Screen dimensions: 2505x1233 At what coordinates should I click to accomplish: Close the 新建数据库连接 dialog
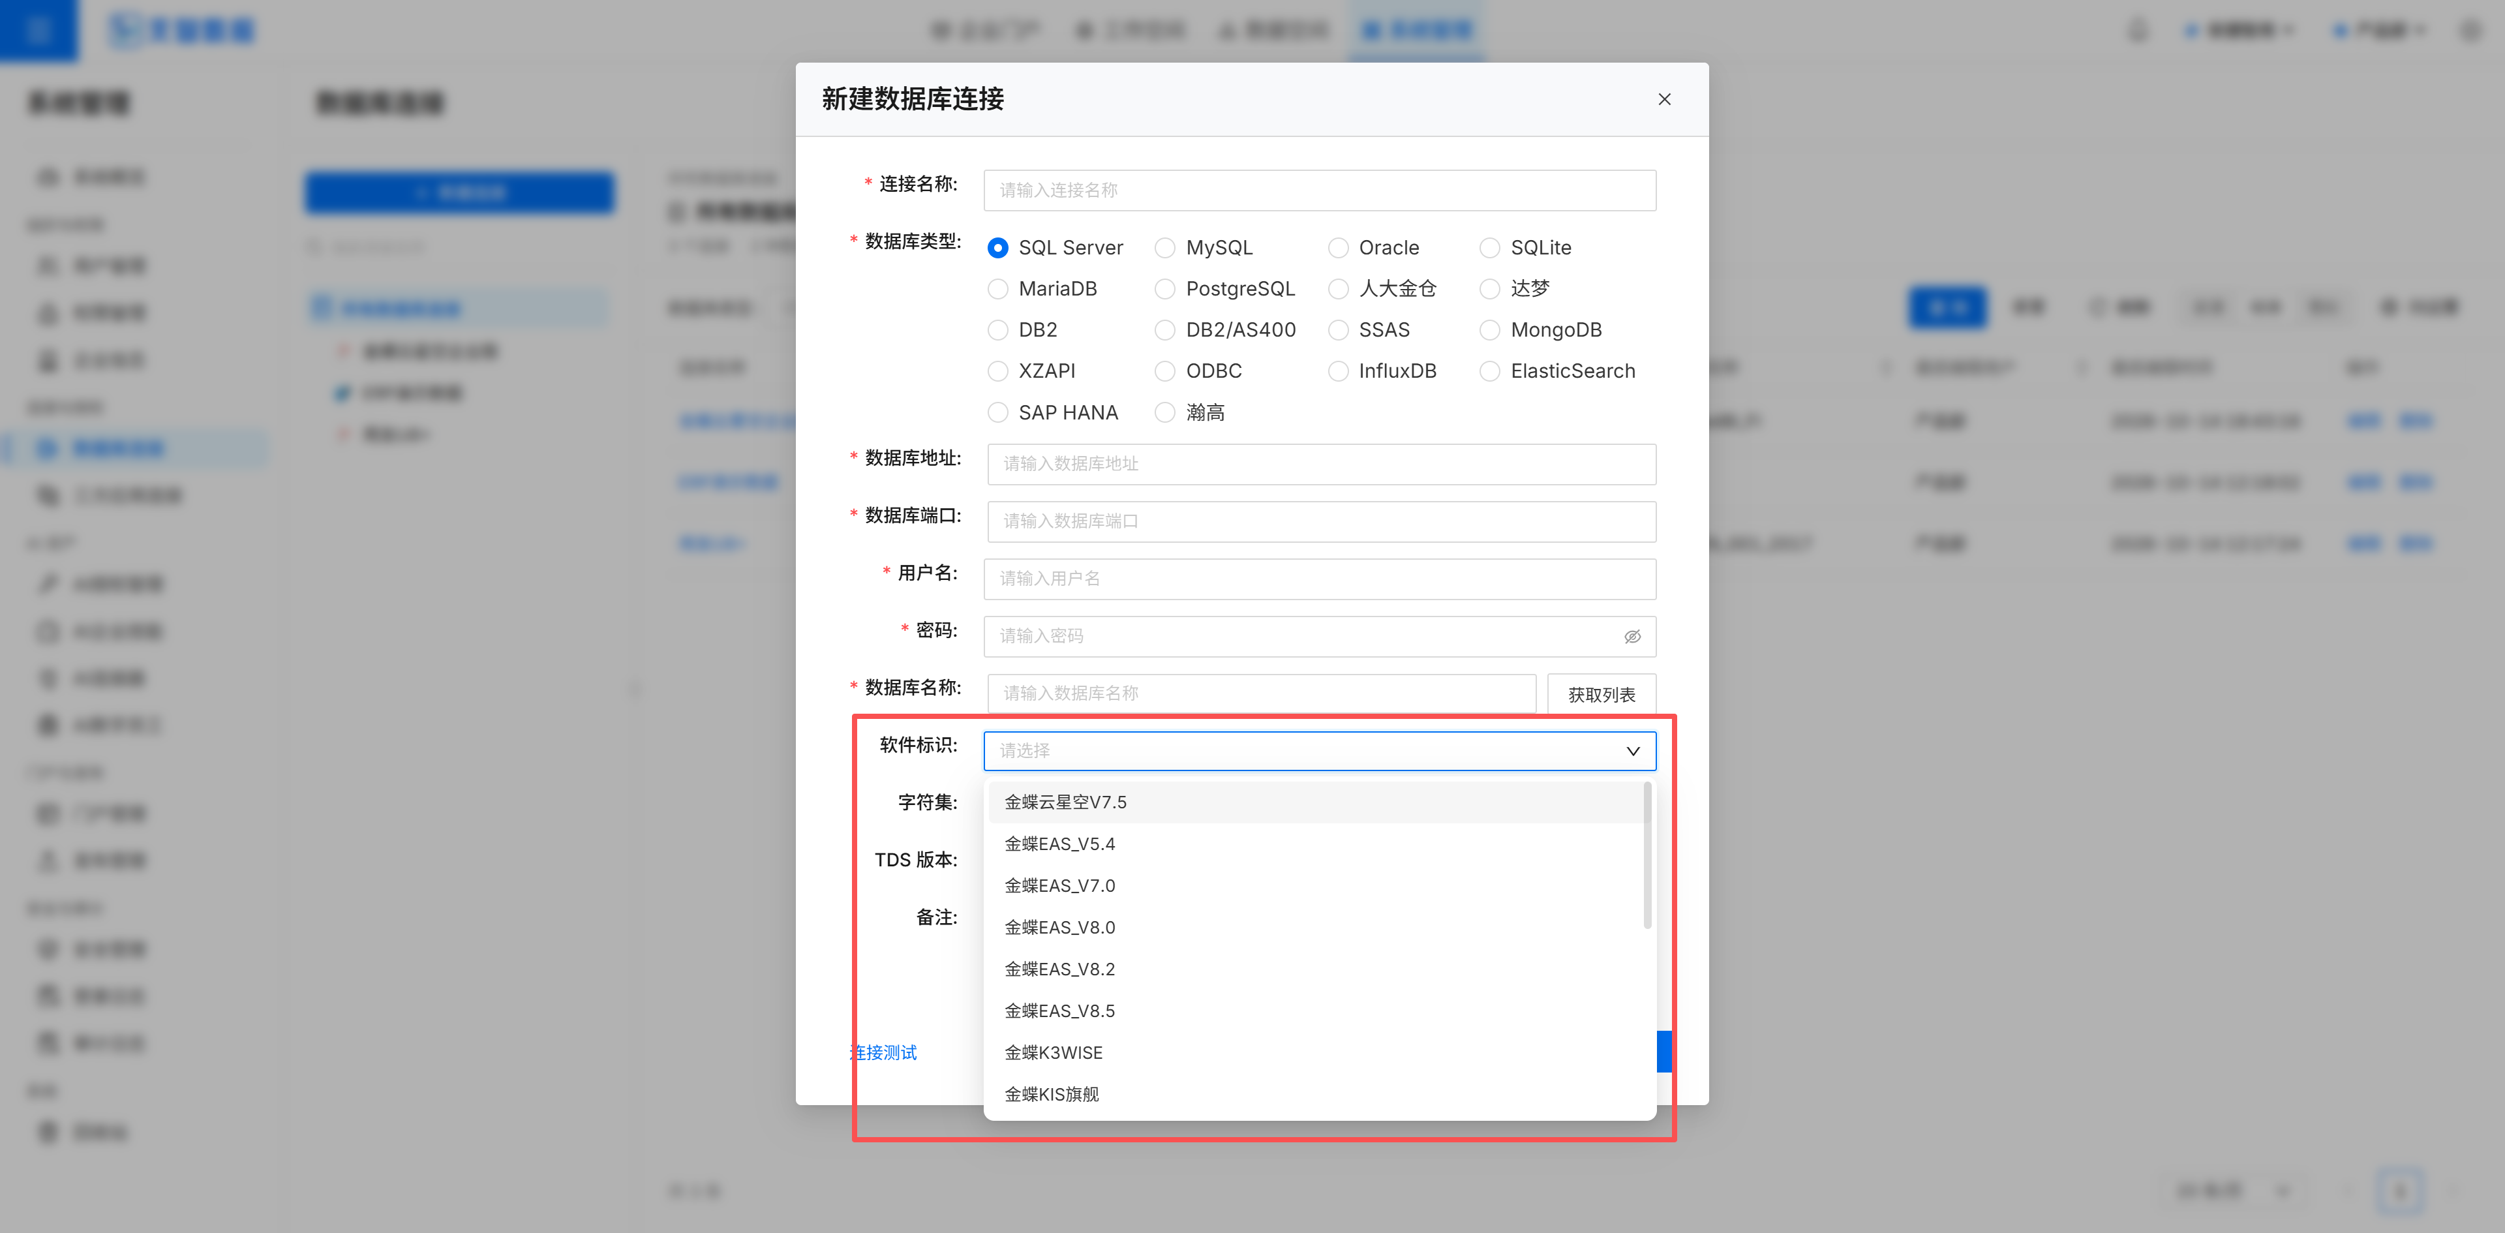1664,99
